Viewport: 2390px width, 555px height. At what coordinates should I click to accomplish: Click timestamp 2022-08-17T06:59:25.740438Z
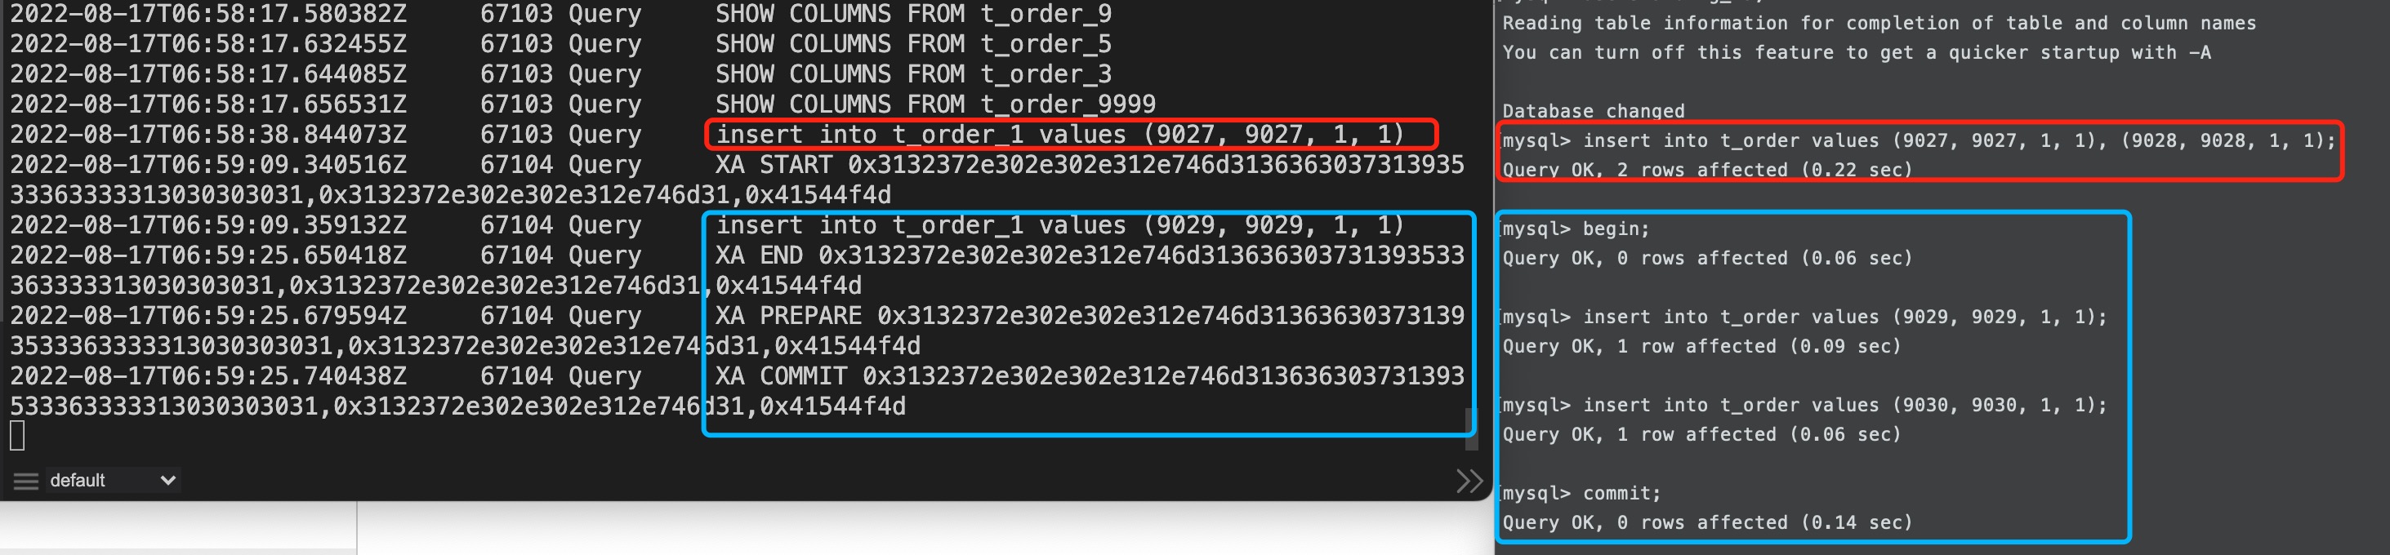[x=207, y=376]
